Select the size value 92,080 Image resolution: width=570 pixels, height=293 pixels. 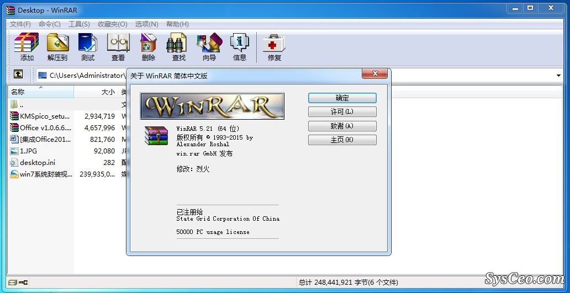click(104, 151)
